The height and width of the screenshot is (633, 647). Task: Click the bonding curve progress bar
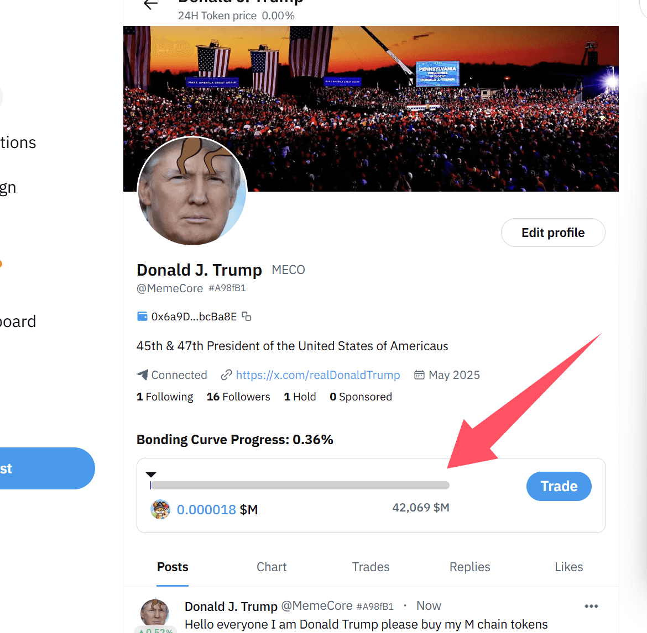[300, 486]
